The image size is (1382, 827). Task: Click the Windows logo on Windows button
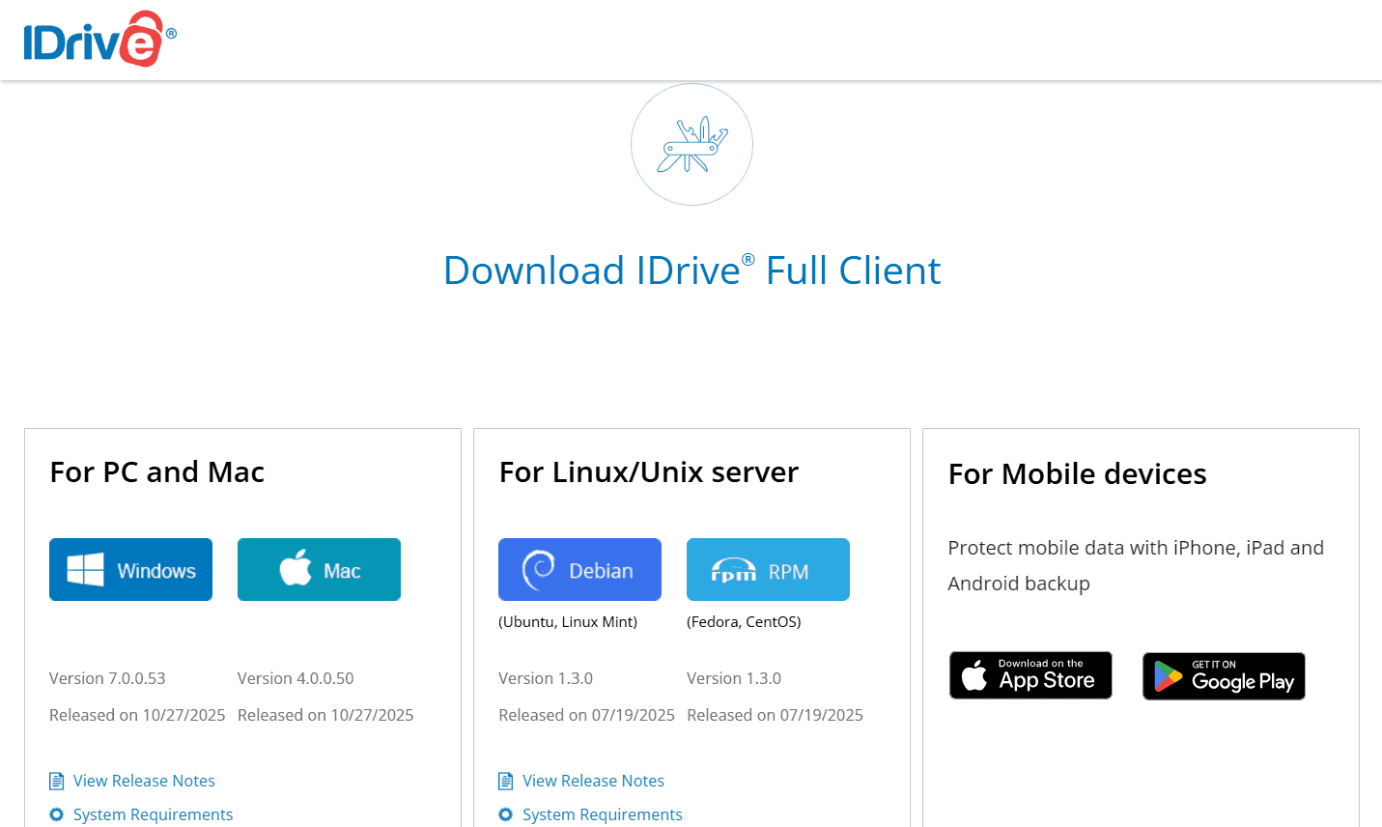(x=85, y=570)
